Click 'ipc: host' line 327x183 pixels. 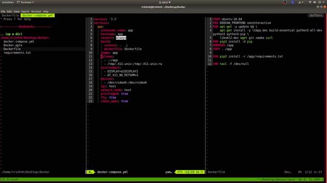108,86
